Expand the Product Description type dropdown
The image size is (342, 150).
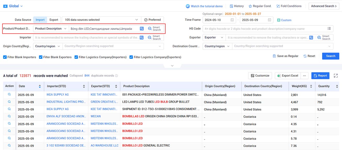point(51,29)
